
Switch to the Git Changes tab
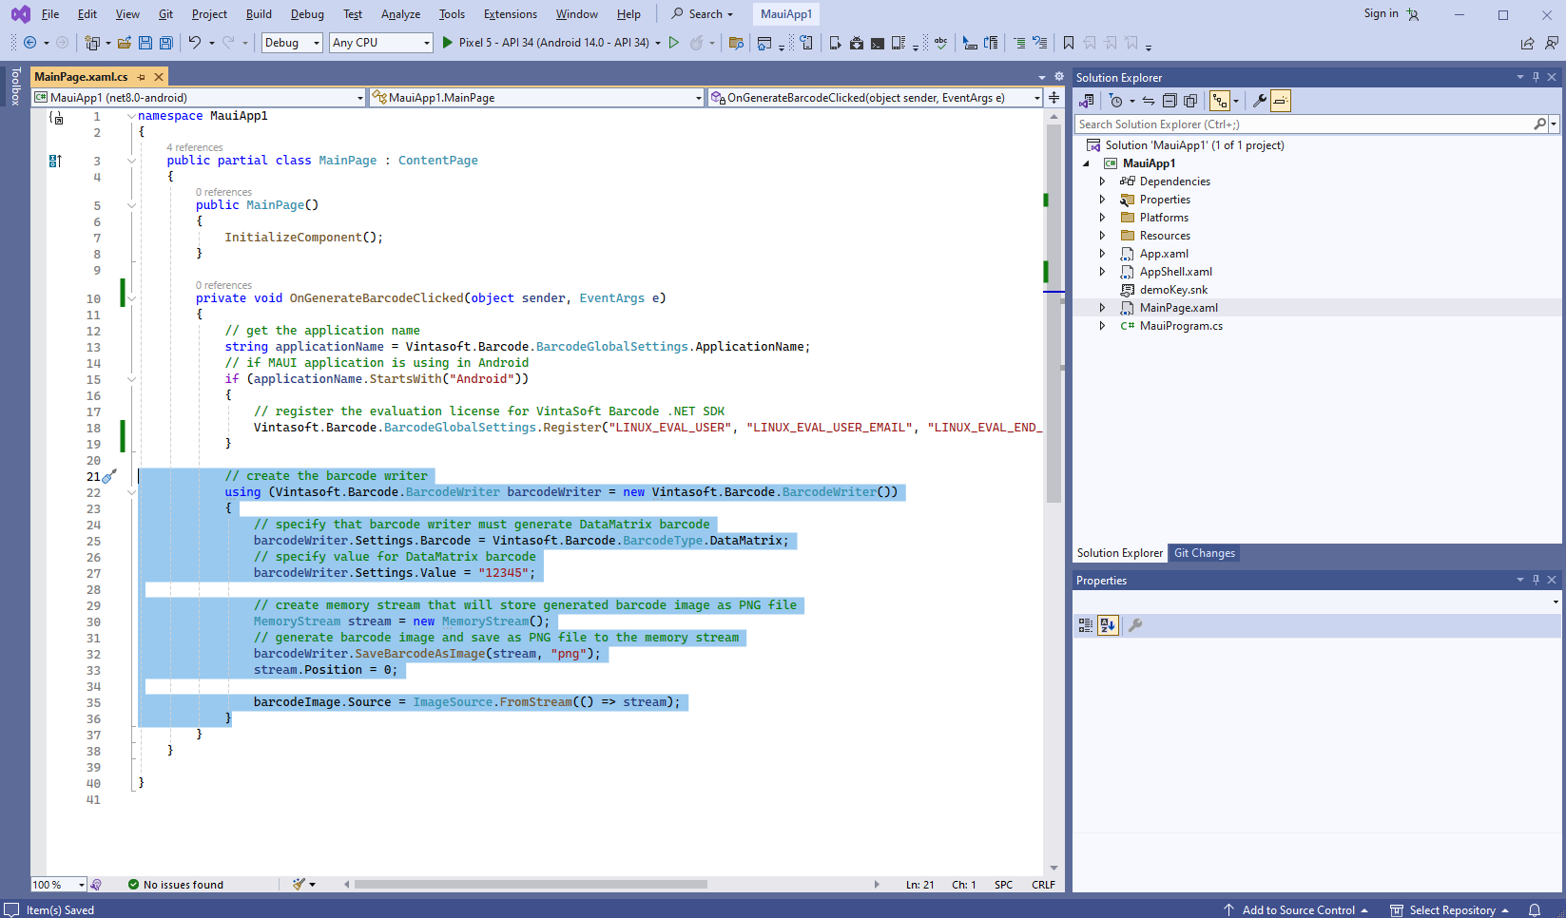point(1204,553)
